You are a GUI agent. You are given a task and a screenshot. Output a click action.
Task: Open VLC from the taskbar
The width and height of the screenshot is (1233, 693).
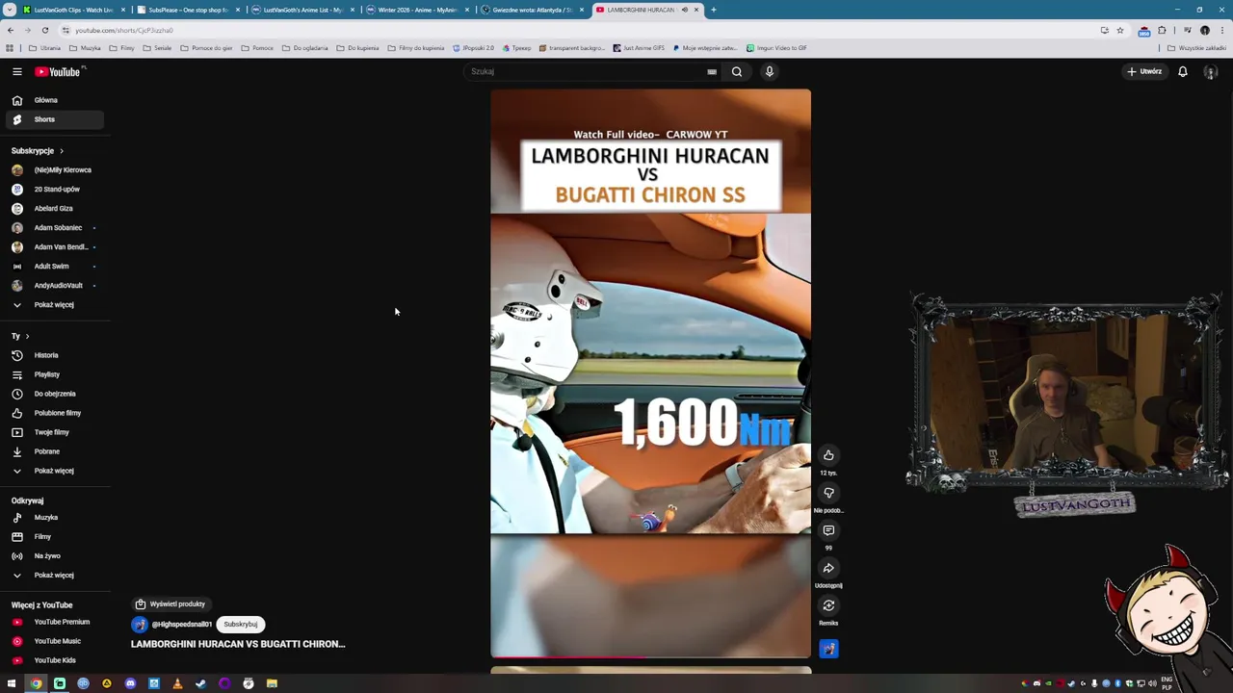click(x=177, y=683)
